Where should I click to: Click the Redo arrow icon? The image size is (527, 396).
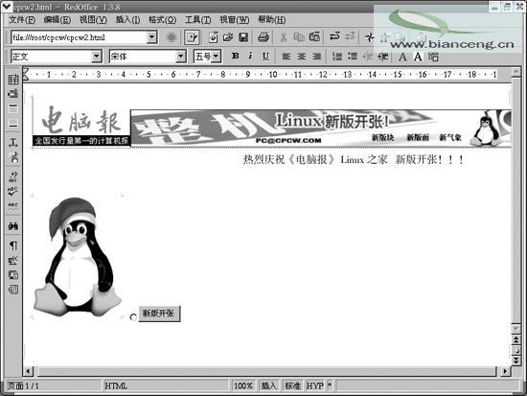350,36
